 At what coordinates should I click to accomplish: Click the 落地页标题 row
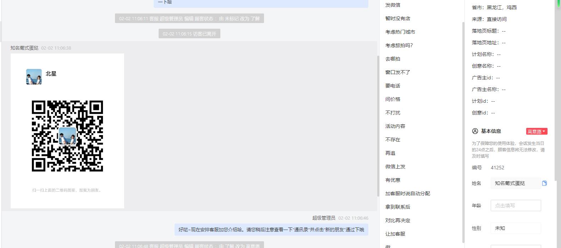click(489, 31)
